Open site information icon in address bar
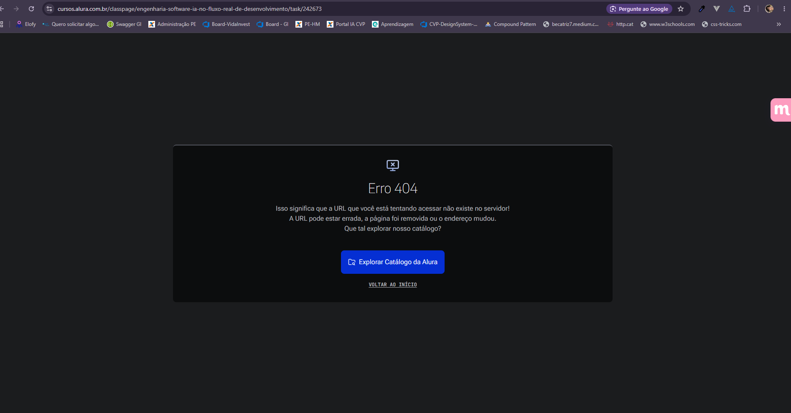This screenshot has height=413, width=791. (x=49, y=9)
